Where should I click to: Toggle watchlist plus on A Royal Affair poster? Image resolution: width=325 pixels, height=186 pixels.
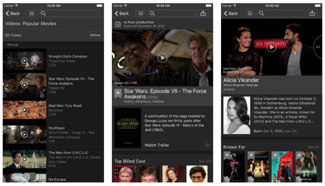point(251,156)
